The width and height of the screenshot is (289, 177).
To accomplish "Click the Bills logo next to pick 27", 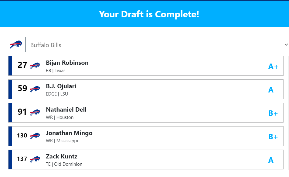I will coord(35,65).
